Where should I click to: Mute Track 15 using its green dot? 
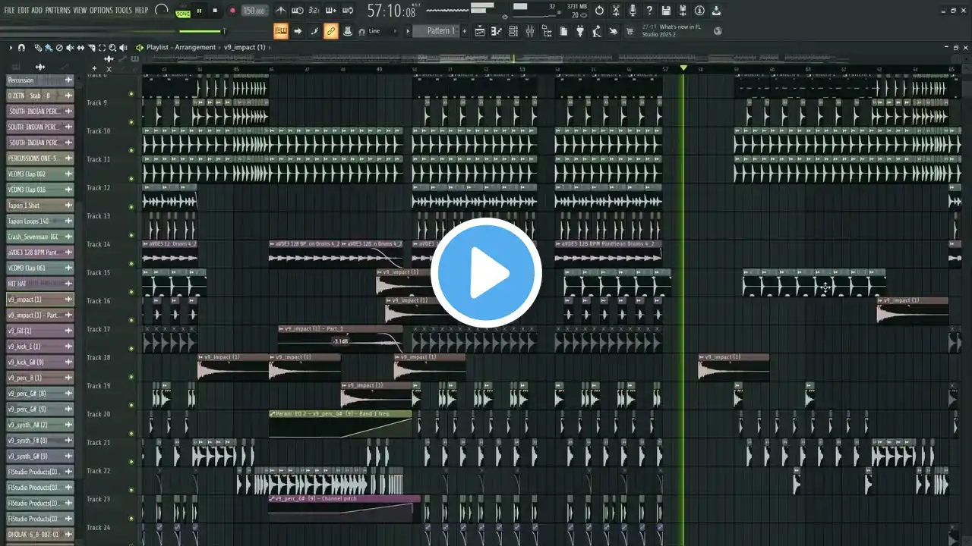click(131, 292)
